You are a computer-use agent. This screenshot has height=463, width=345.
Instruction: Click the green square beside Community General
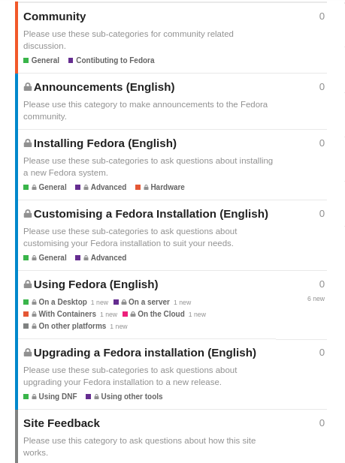pos(26,61)
